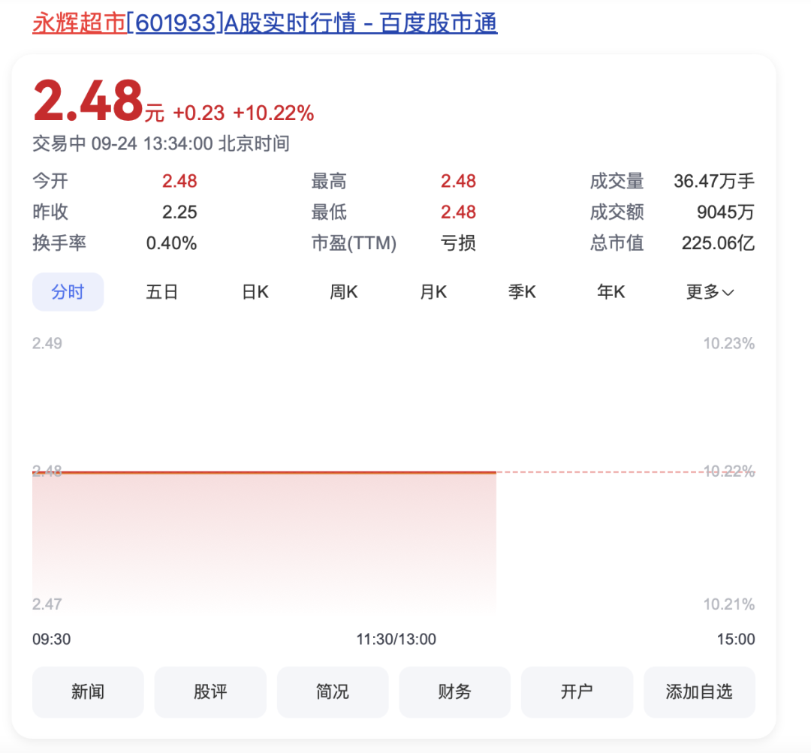
Task: Click the 开户 open account button
Action: pyautogui.click(x=577, y=691)
